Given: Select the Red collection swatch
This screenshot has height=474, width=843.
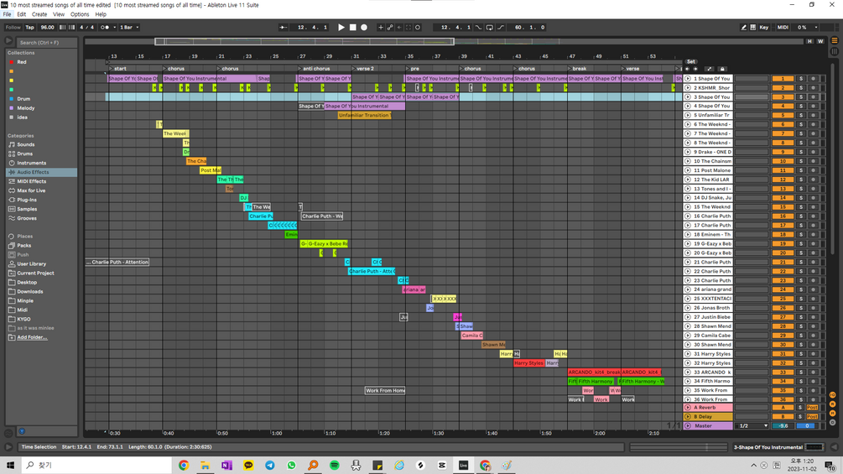Looking at the screenshot, I should click(11, 62).
